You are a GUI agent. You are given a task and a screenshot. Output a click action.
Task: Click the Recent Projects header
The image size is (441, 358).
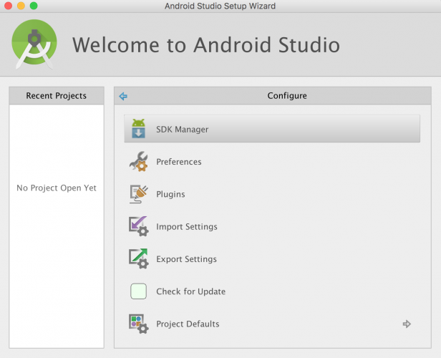(57, 96)
